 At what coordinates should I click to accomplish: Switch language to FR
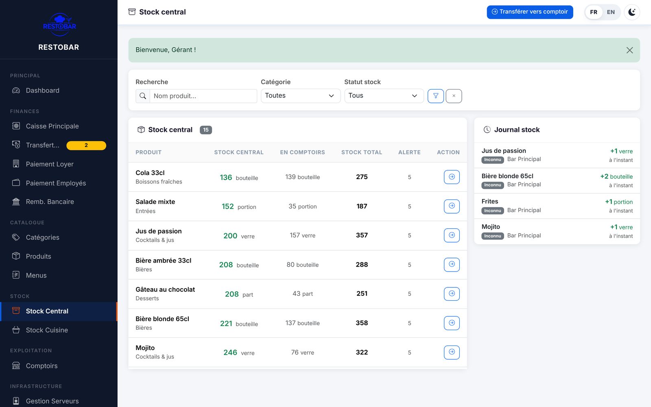point(594,12)
